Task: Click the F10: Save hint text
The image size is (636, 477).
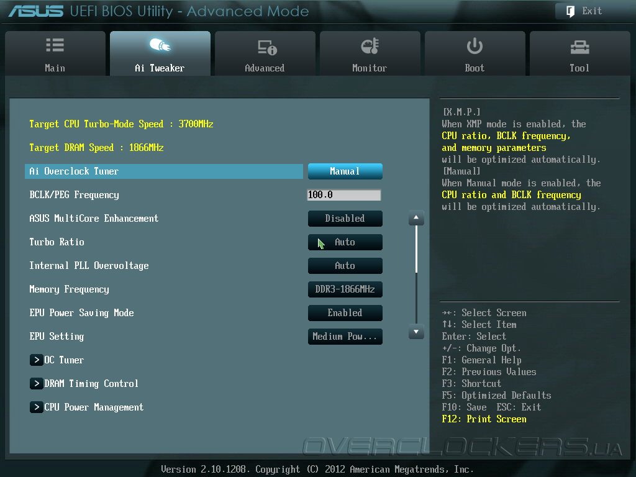Action: tap(465, 407)
